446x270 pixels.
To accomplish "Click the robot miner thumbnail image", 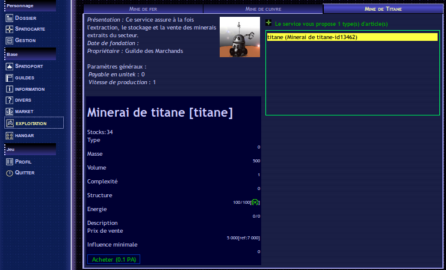I will (x=236, y=37).
